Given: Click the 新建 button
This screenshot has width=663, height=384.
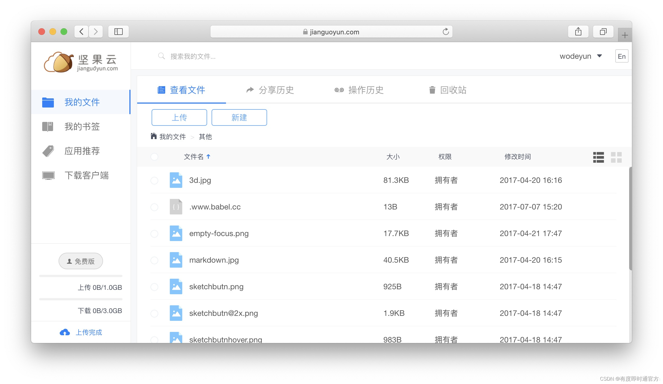Looking at the screenshot, I should 239,117.
